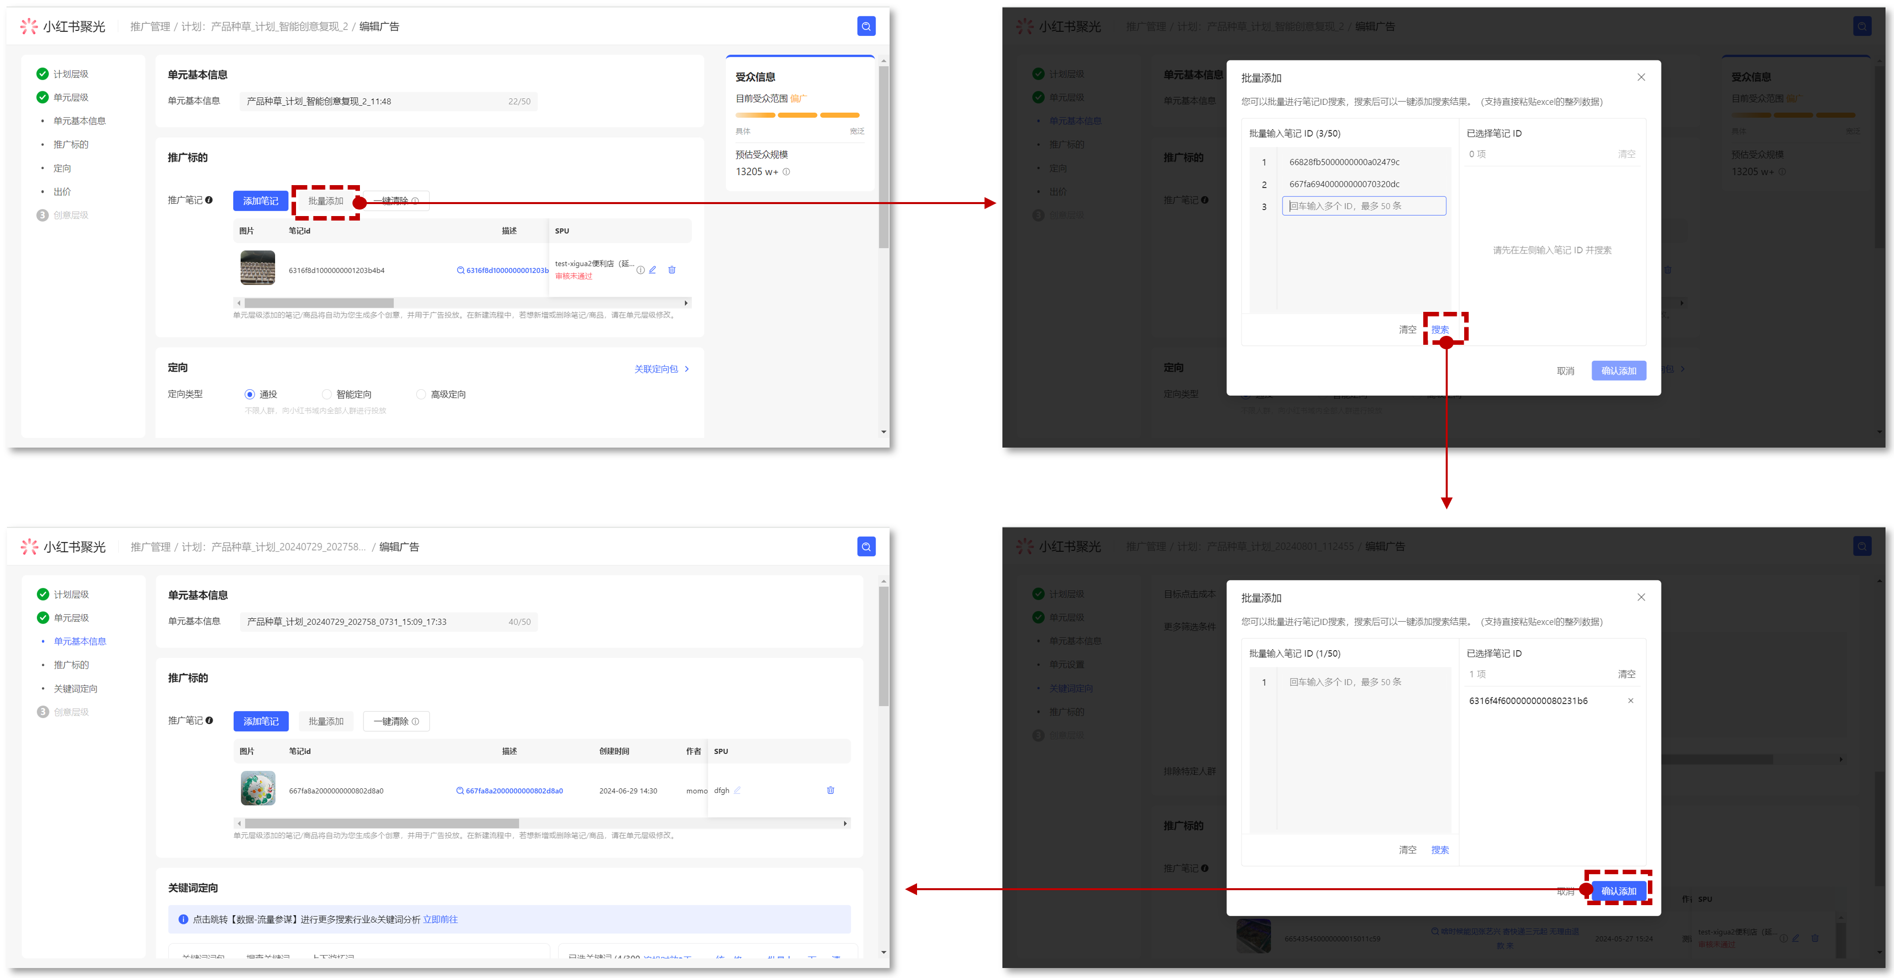Delete note 667fa8a2000000000802d8a0 with trash icon

point(831,790)
